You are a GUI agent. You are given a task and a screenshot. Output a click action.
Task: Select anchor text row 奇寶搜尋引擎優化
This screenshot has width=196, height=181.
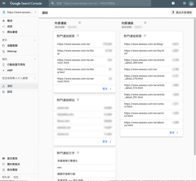85,161
